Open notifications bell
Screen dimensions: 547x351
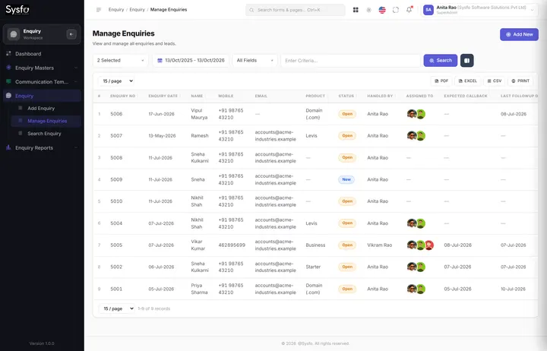click(x=409, y=10)
